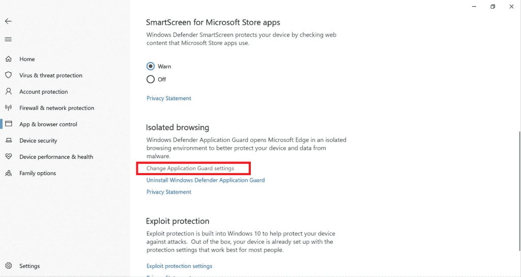Restore down the window

(x=493, y=7)
